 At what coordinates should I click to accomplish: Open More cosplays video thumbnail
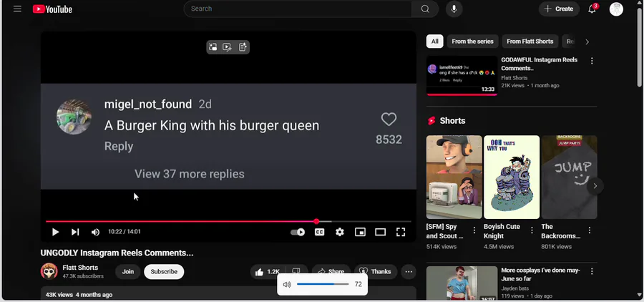[x=462, y=283]
